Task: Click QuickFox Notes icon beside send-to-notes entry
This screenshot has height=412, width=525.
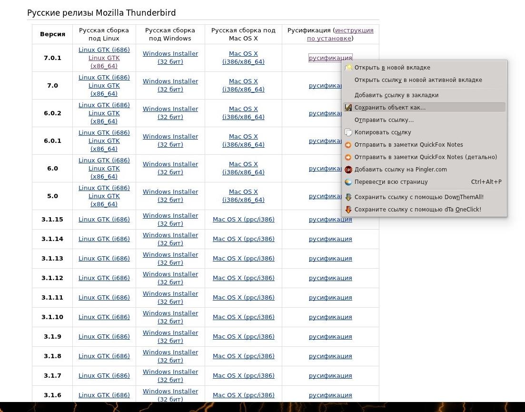Action: [x=348, y=145]
